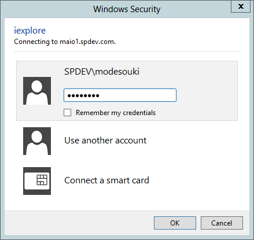This screenshot has height=240, width=254.
Task: Click the Connecting to maio1.spdev.com message
Action: pyautogui.click(x=65, y=42)
